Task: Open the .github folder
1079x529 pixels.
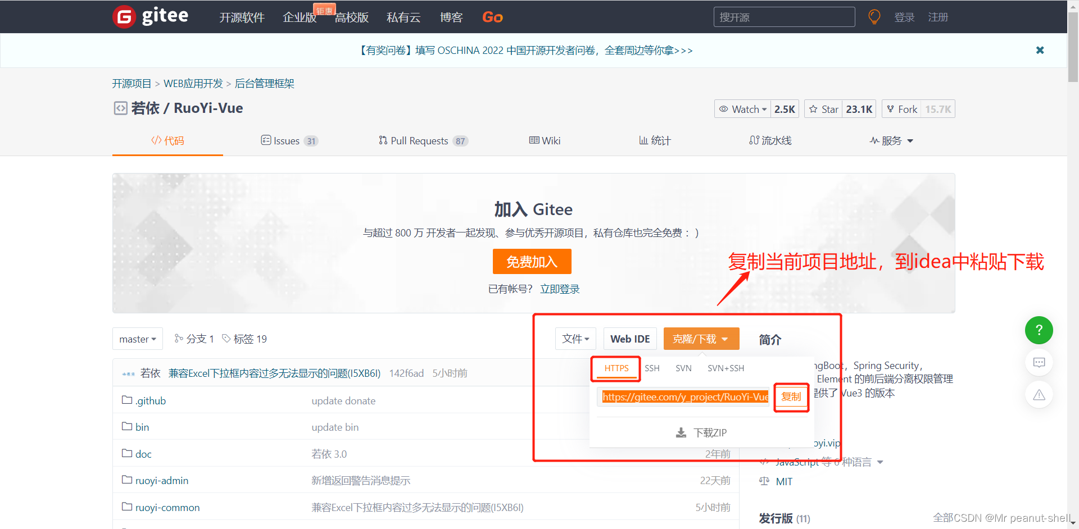Action: pyautogui.click(x=151, y=400)
